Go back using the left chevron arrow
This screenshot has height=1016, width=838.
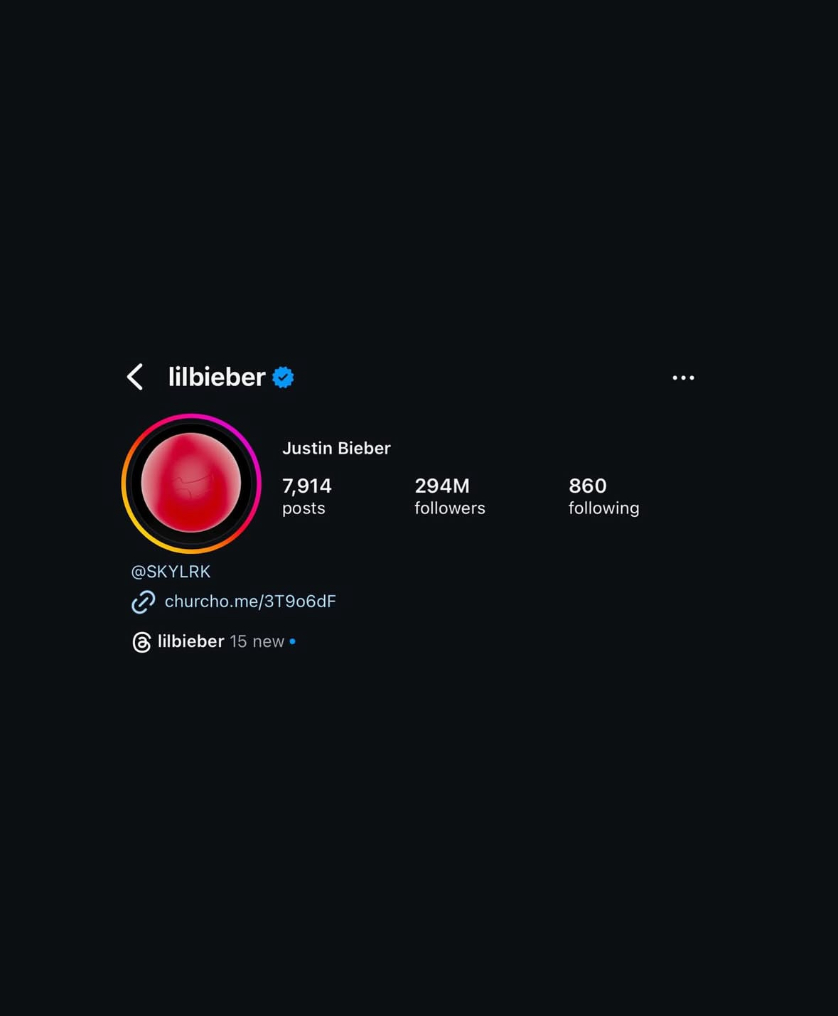[135, 377]
